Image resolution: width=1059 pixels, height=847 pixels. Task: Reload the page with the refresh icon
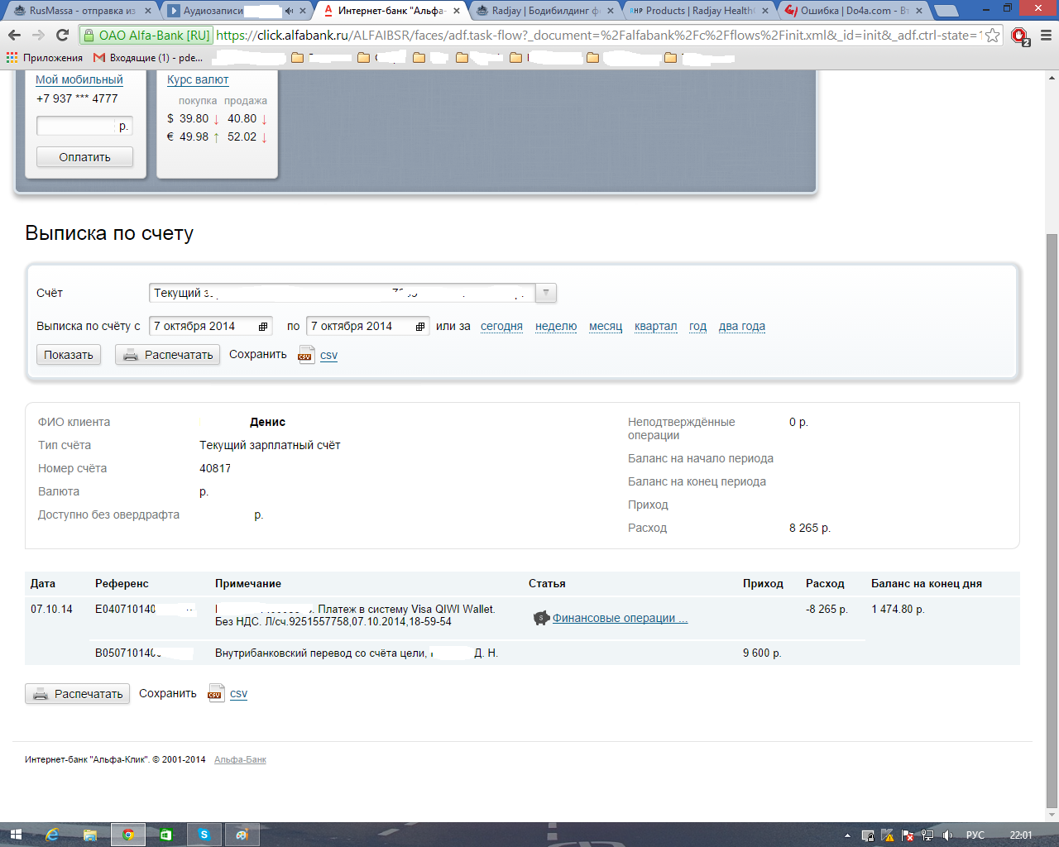click(62, 36)
